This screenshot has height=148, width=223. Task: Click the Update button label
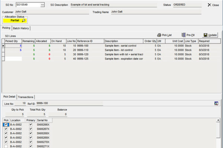coord(213,35)
